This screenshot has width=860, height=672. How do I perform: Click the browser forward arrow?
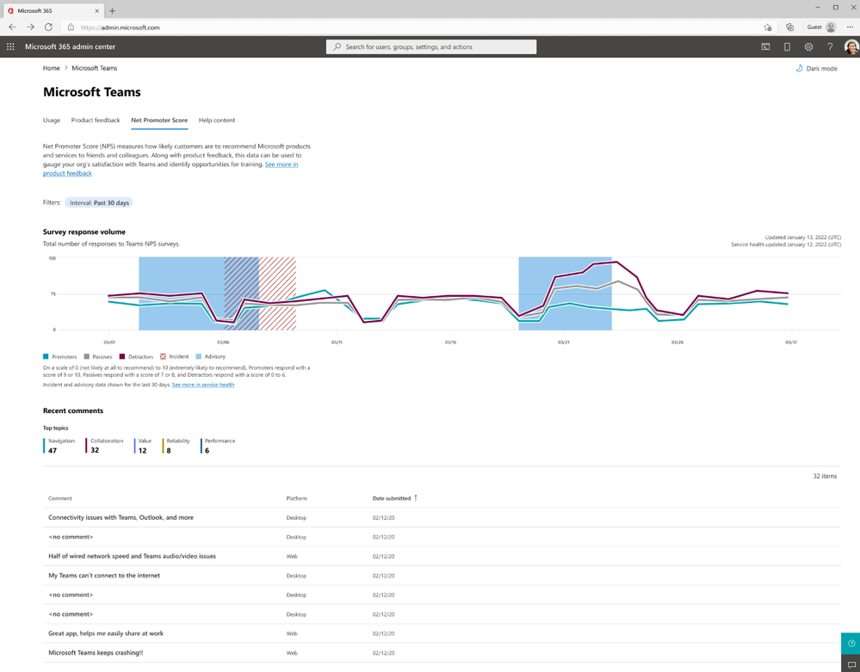tap(30, 27)
